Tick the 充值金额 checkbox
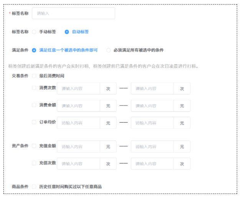This screenshot has width=241, height=197. [x=34, y=146]
